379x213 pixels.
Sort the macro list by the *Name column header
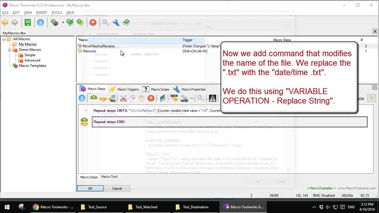[129, 40]
